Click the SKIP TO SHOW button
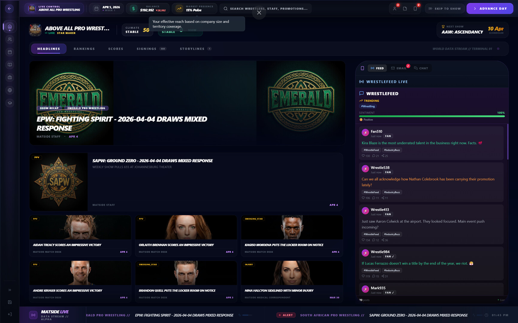Image resolution: width=518 pixels, height=323 pixels. [x=445, y=8]
